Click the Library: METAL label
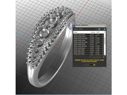The height and width of the screenshot is (95, 127). coord(78,29)
